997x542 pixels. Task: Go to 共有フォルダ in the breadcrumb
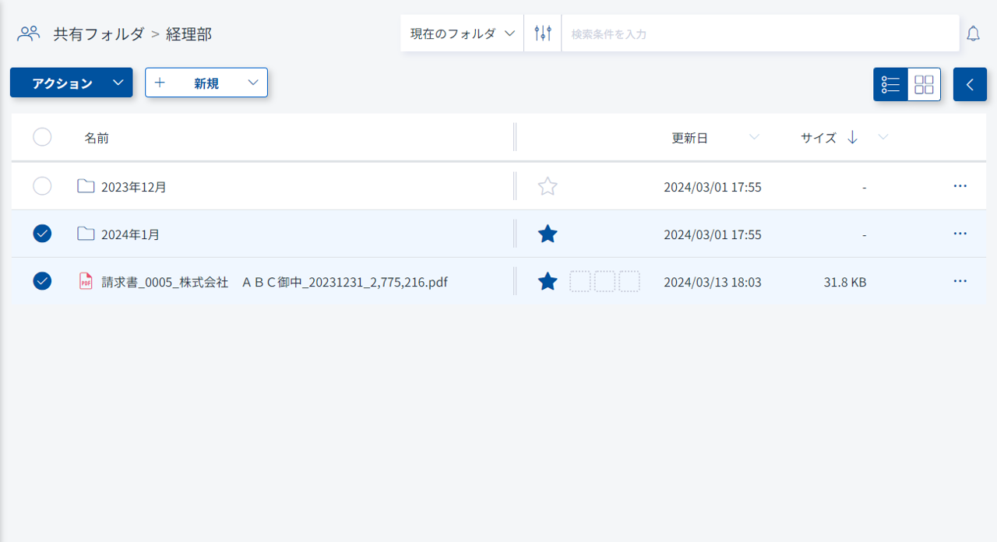(98, 34)
